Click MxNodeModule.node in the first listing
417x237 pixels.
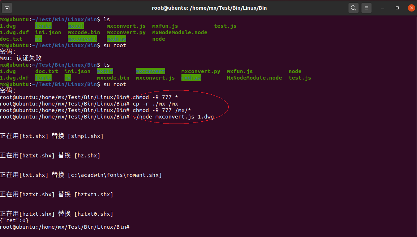point(180,32)
